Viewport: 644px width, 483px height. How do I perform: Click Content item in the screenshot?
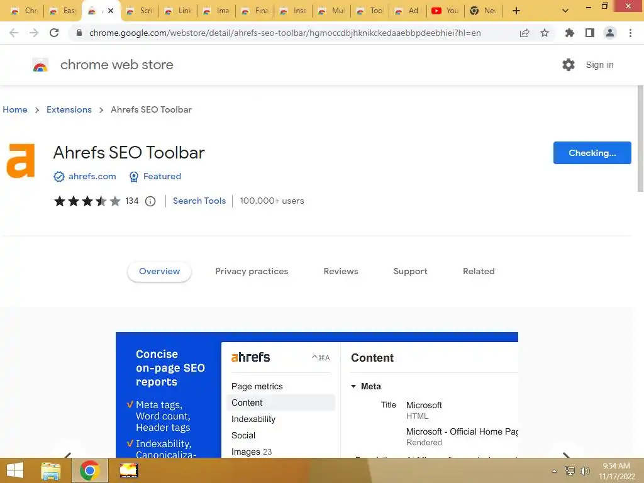point(280,403)
